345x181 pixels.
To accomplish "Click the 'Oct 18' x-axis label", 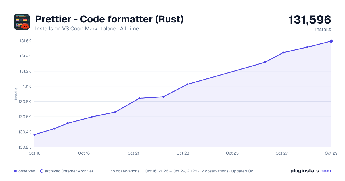I will coord(84,153).
